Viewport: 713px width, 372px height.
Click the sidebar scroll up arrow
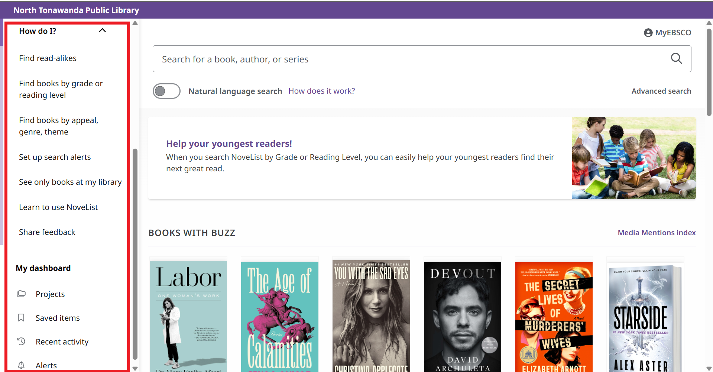click(x=135, y=23)
